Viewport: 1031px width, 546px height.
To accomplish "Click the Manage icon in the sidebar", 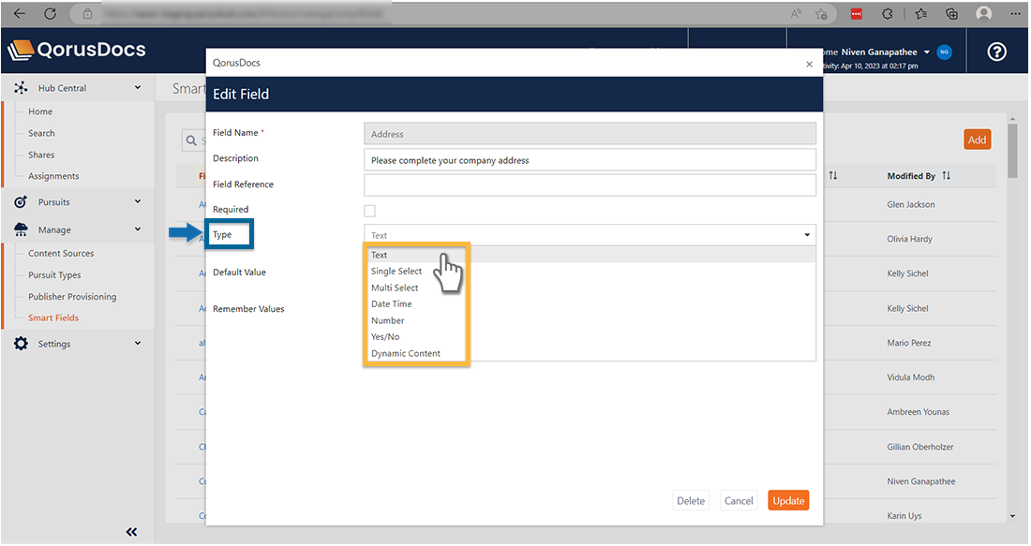I will (21, 229).
